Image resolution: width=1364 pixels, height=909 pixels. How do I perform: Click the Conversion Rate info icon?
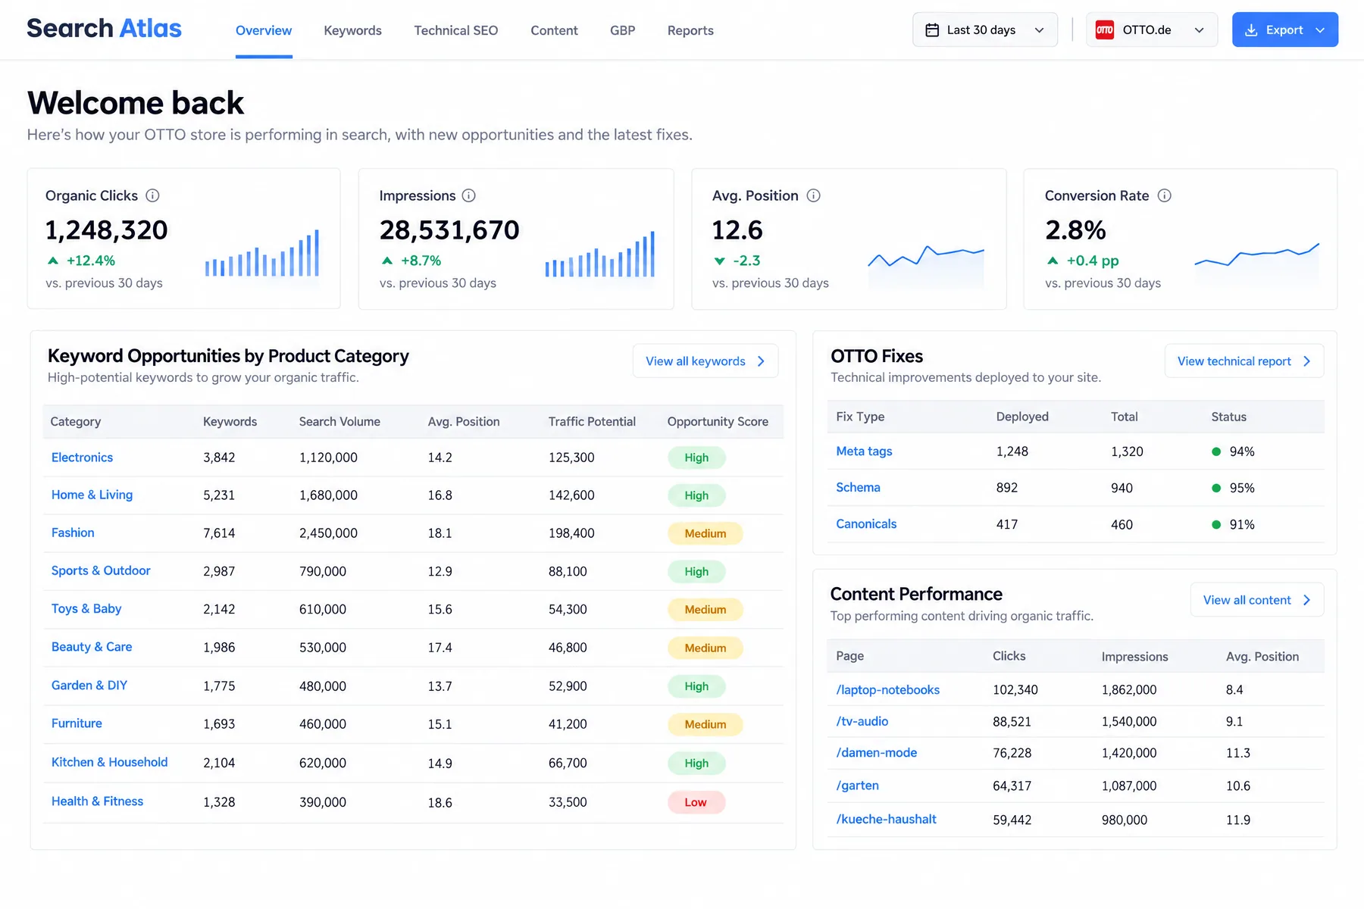coord(1165,195)
